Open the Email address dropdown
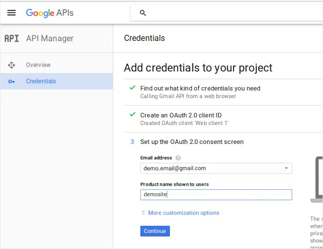323x249 pixels. tap(216, 168)
